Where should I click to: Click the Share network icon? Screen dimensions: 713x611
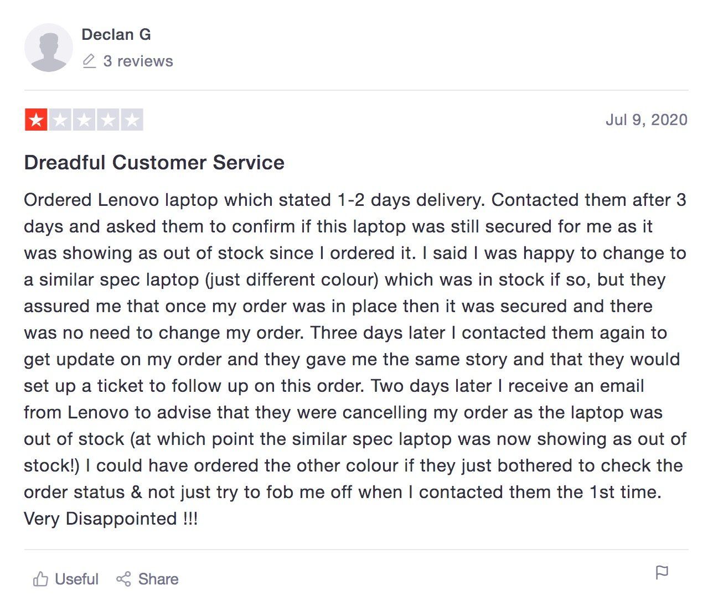tap(123, 579)
